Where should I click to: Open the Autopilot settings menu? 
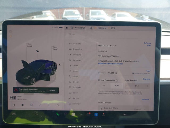(x=75, y=60)
